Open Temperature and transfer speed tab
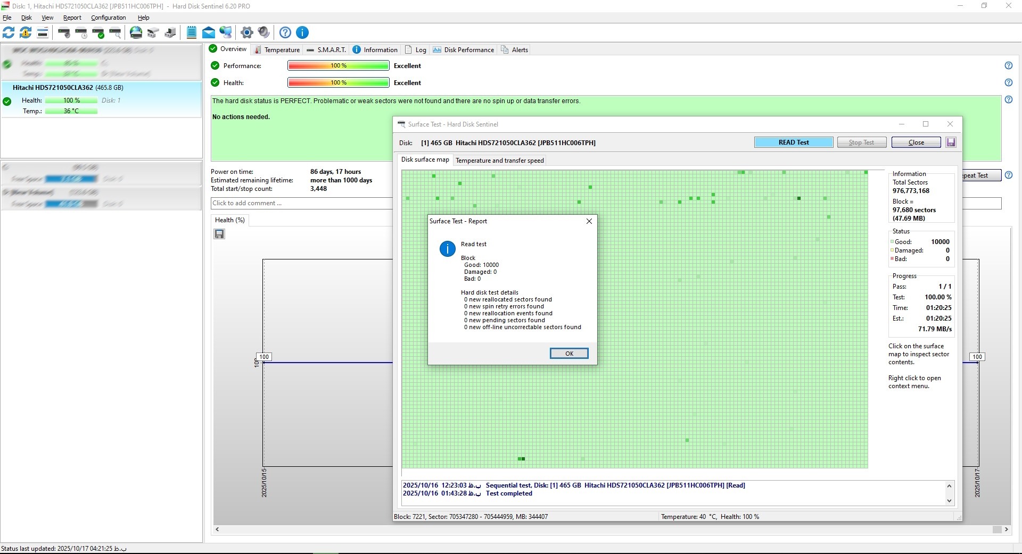Image resolution: width=1022 pixels, height=554 pixels. click(x=499, y=161)
